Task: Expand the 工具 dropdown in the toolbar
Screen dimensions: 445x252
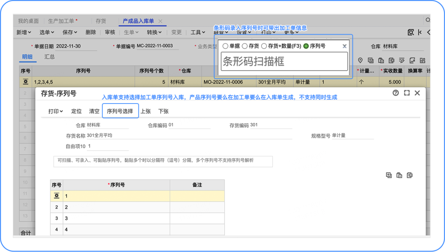Action: pos(198,32)
